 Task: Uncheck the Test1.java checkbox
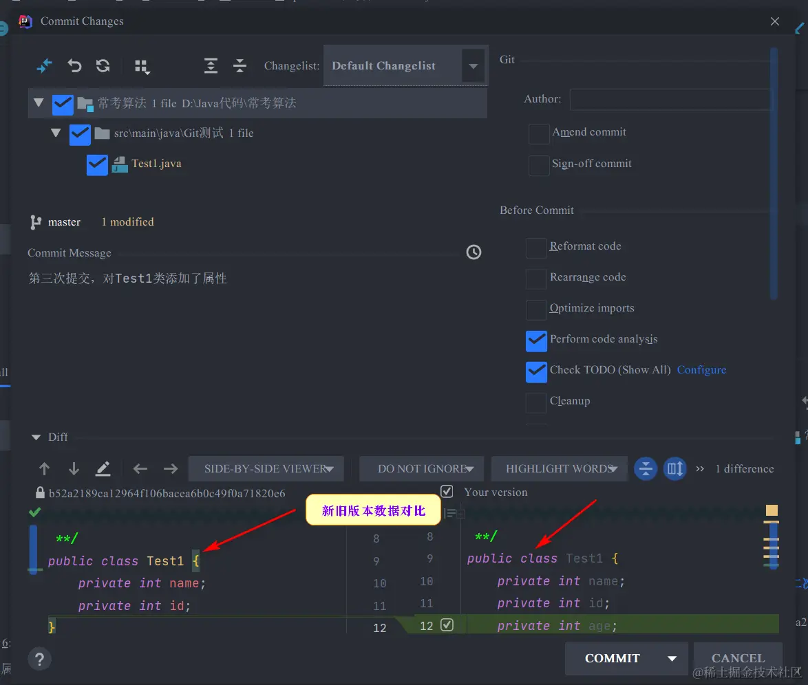pyautogui.click(x=97, y=165)
